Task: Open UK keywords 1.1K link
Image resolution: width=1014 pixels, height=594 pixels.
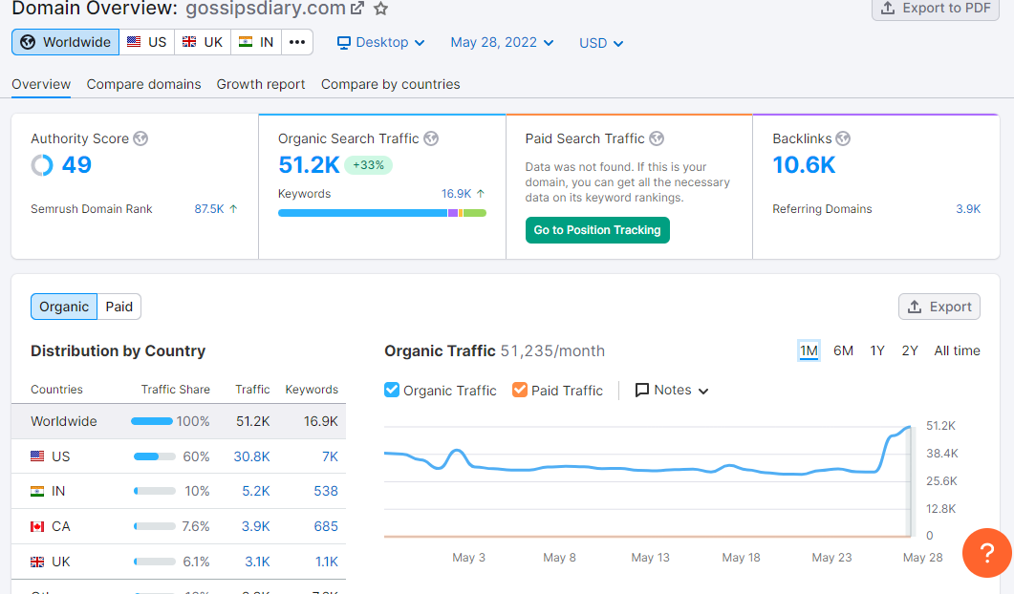Action: tap(327, 562)
